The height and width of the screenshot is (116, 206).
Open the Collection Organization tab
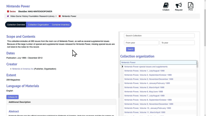tap(38, 24)
